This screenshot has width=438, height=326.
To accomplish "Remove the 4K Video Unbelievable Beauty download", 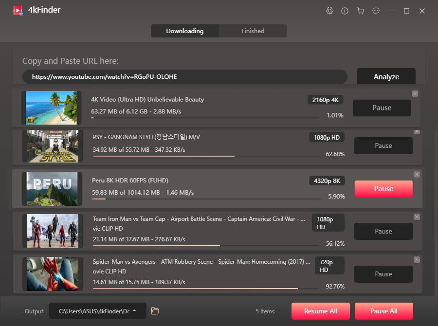I will 415,93.
